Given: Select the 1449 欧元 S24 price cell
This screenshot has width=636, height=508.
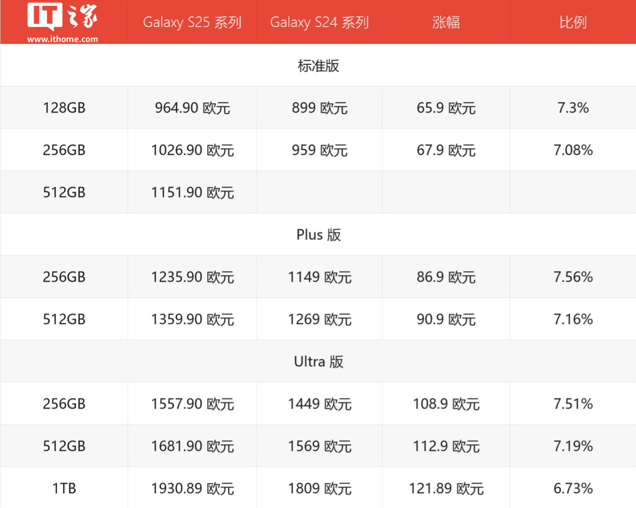Looking at the screenshot, I should pyautogui.click(x=319, y=404).
